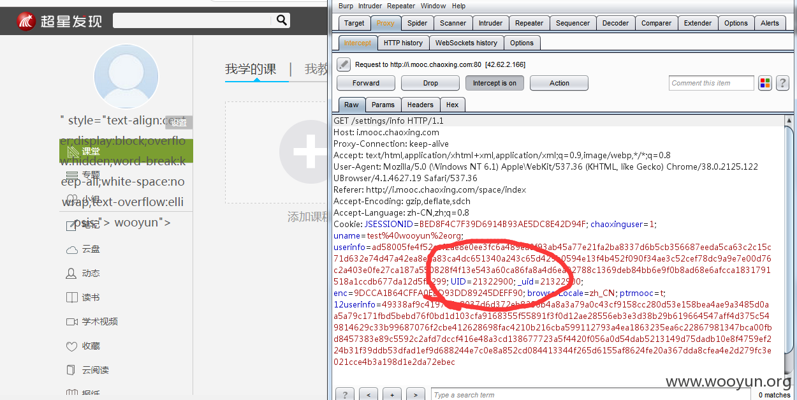Click the 设置 settings button beside the avatar
The image size is (797, 400).
tap(179, 122)
